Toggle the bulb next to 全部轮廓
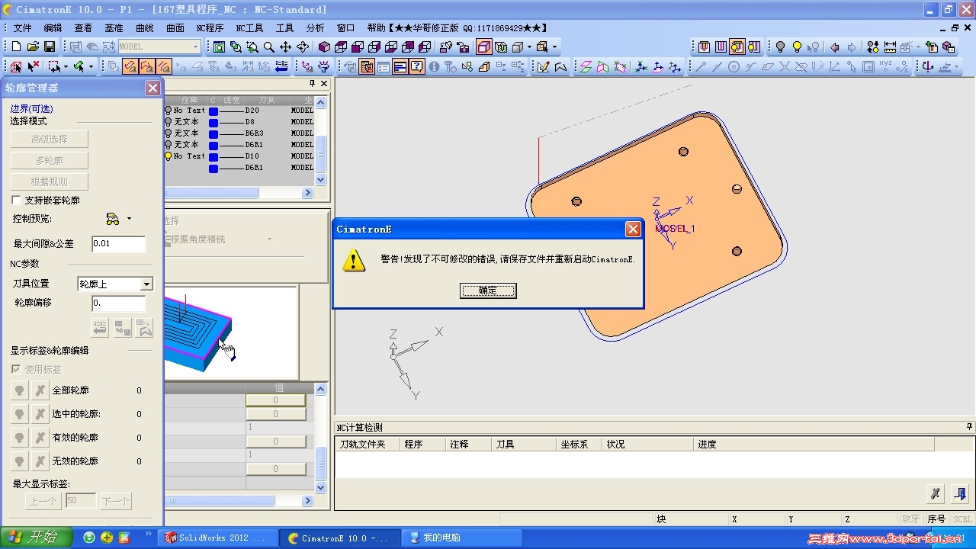976x549 pixels. point(19,390)
